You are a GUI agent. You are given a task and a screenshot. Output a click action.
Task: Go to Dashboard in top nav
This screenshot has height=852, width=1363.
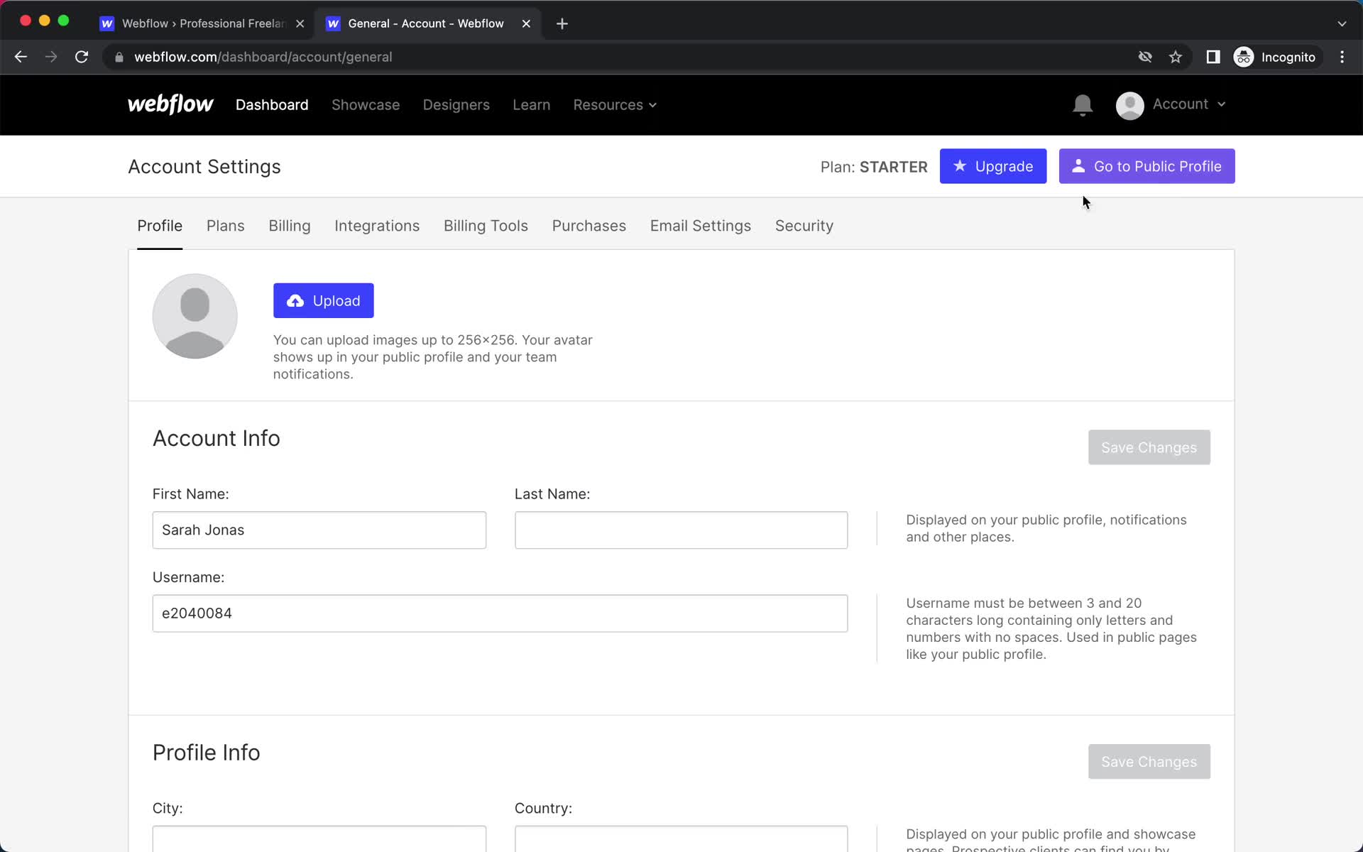point(272,105)
